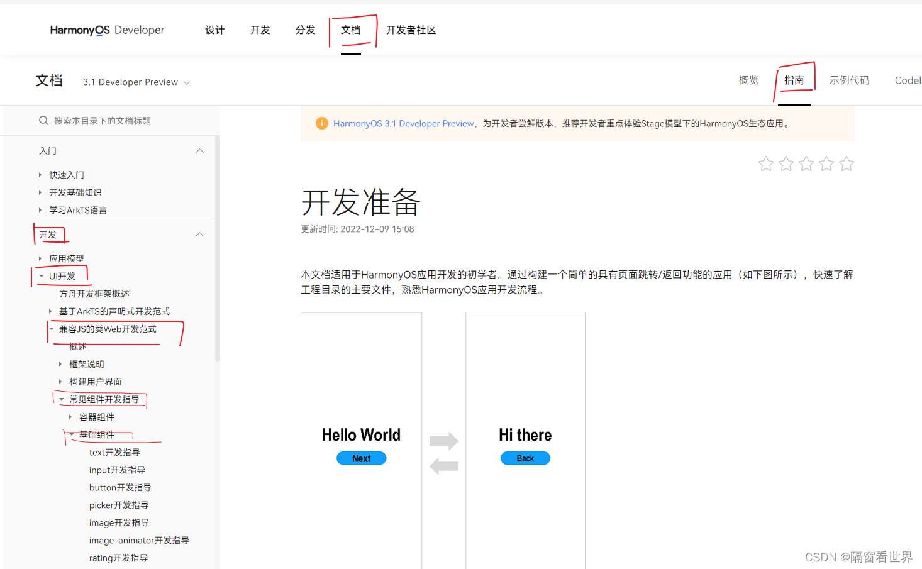Viewport: 922px width, 569px height.
Task: Switch to the Codelabs tab
Action: coord(908,80)
